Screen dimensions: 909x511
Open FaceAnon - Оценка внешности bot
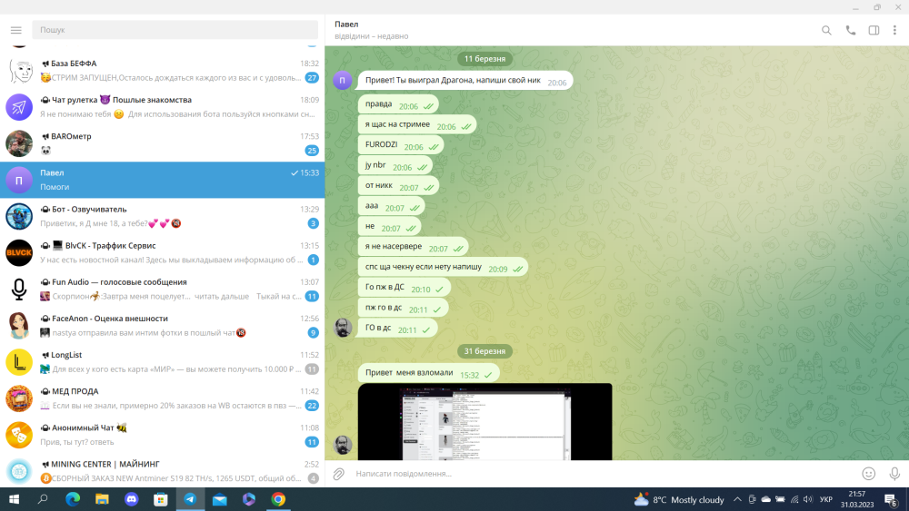pos(163,326)
